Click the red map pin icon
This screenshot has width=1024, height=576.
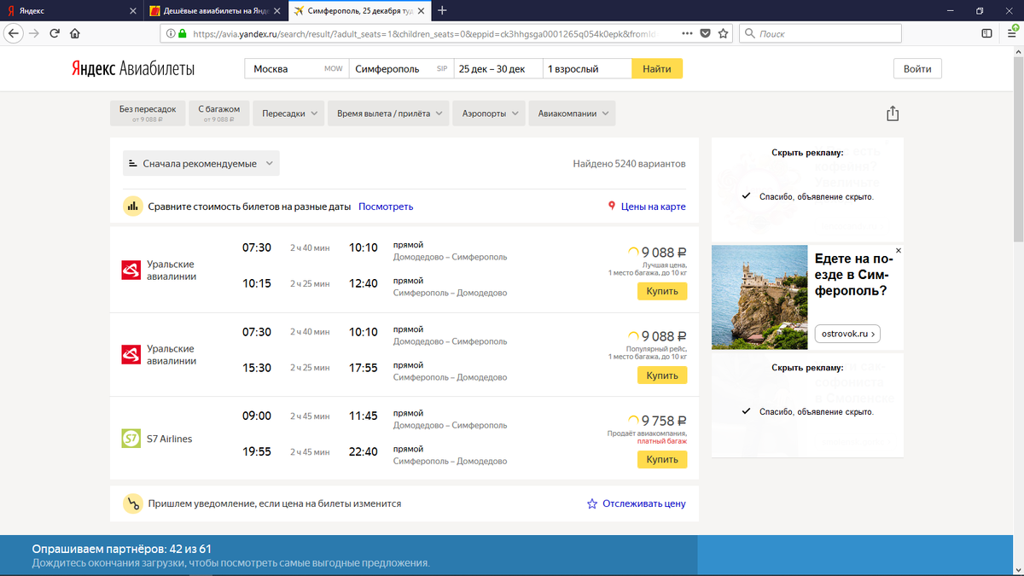[611, 207]
